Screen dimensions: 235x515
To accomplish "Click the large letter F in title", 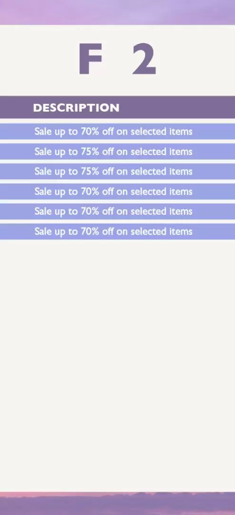I will [90, 60].
